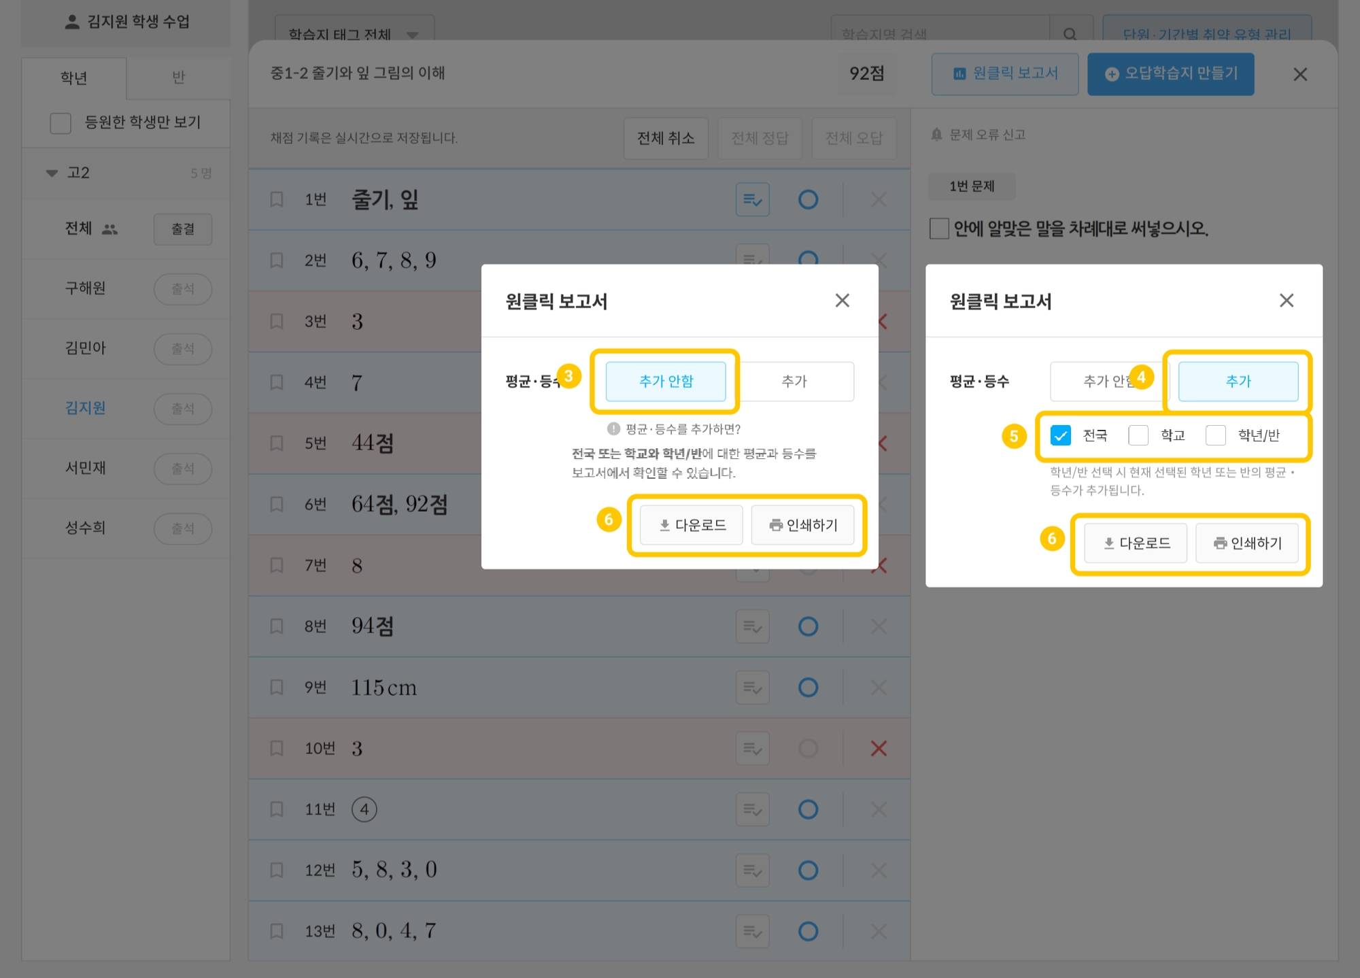Check the 학년/반 checkbox
Viewport: 1360px width, 978px height.
click(1216, 435)
